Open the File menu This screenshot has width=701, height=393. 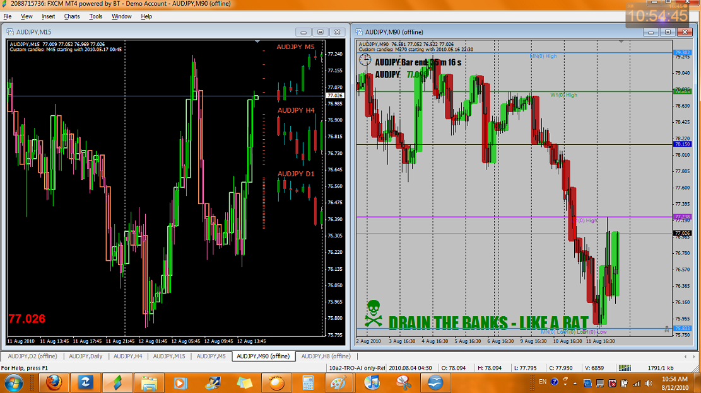[x=8, y=16]
